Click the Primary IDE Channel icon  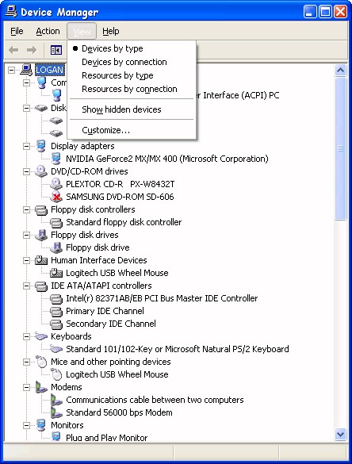pyautogui.click(x=56, y=311)
